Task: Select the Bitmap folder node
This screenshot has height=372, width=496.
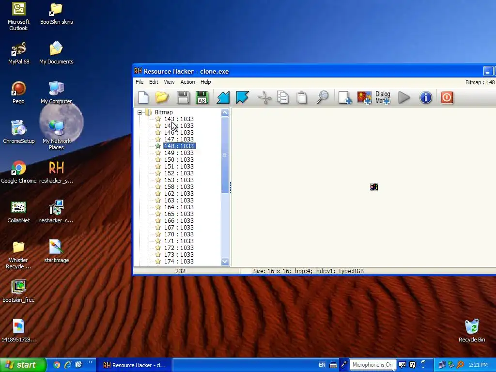Action: (x=164, y=112)
